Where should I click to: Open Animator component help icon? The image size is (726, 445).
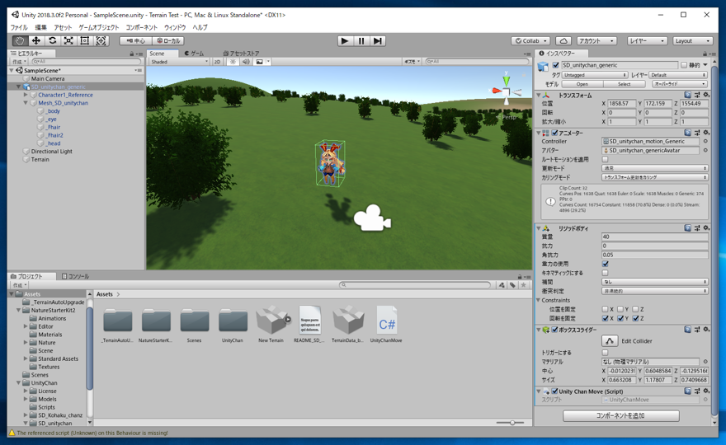687,133
